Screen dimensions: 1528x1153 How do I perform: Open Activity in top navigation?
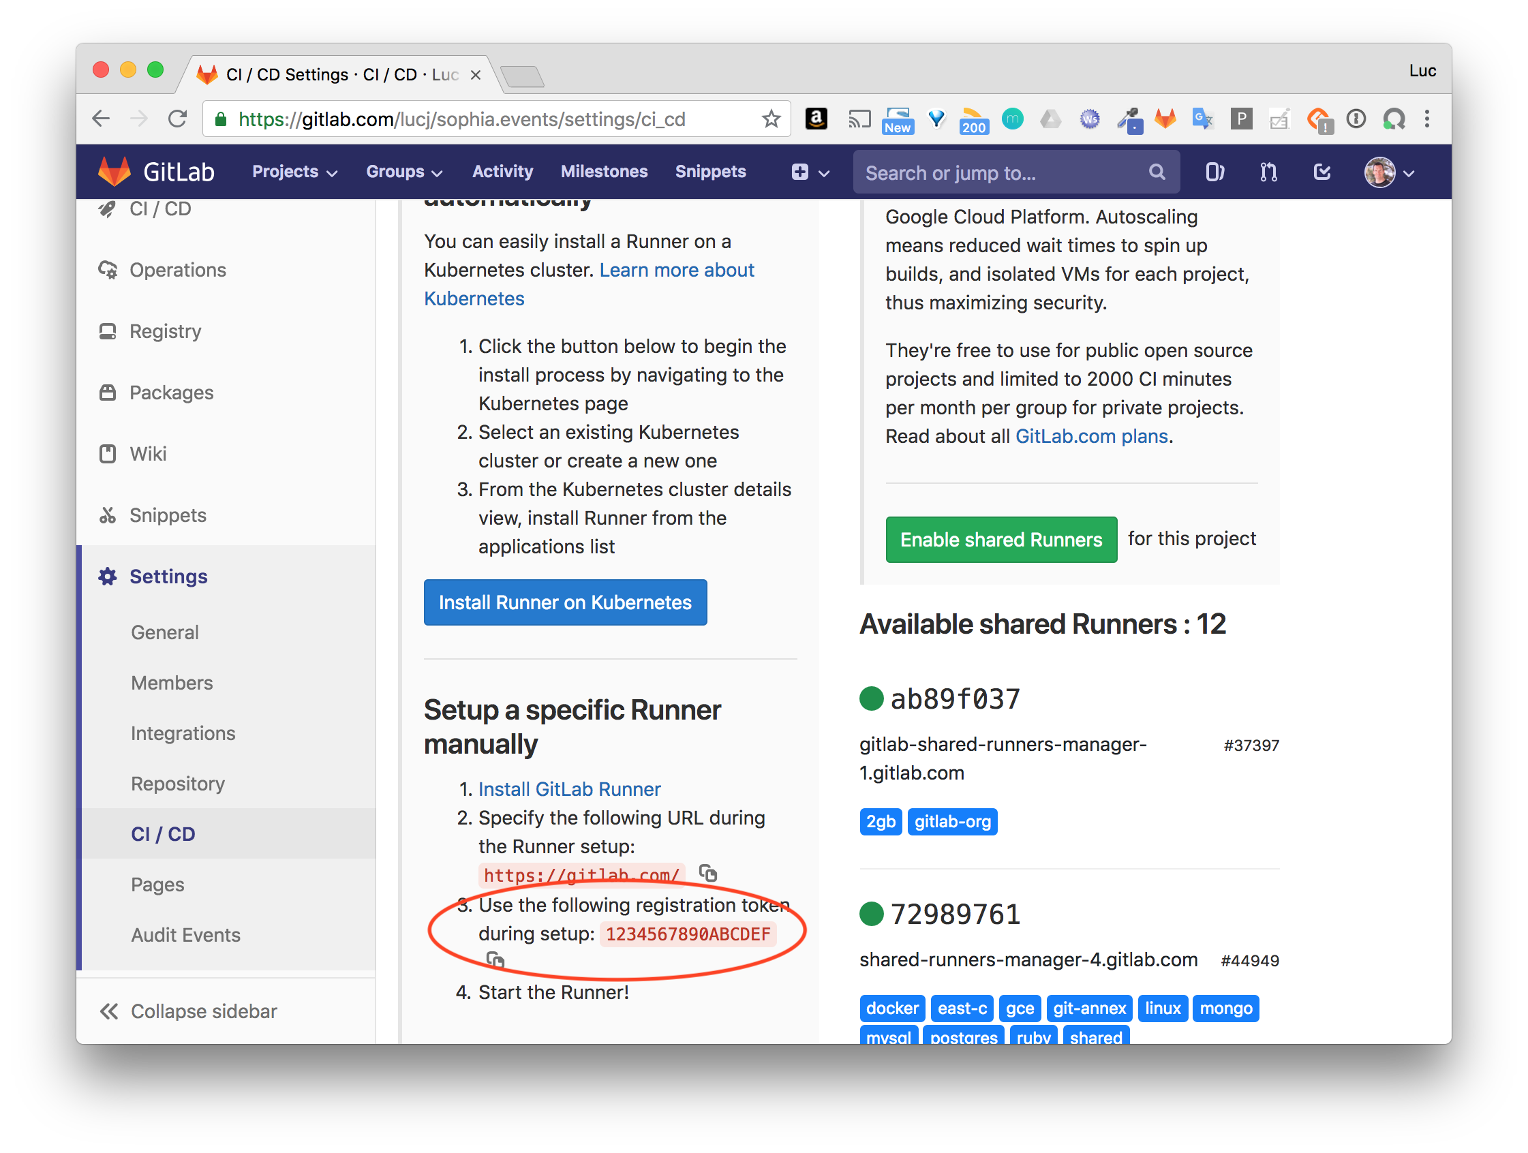click(502, 172)
